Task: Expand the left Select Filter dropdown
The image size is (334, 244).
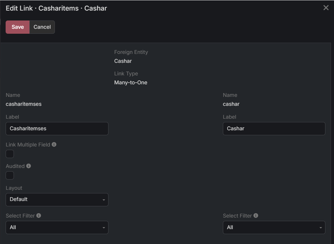Action: point(57,227)
